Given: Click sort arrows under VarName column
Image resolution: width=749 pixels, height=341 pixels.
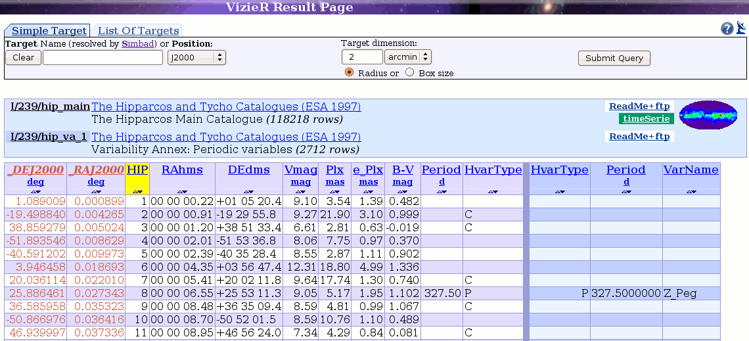Looking at the screenshot, I should tap(691, 191).
